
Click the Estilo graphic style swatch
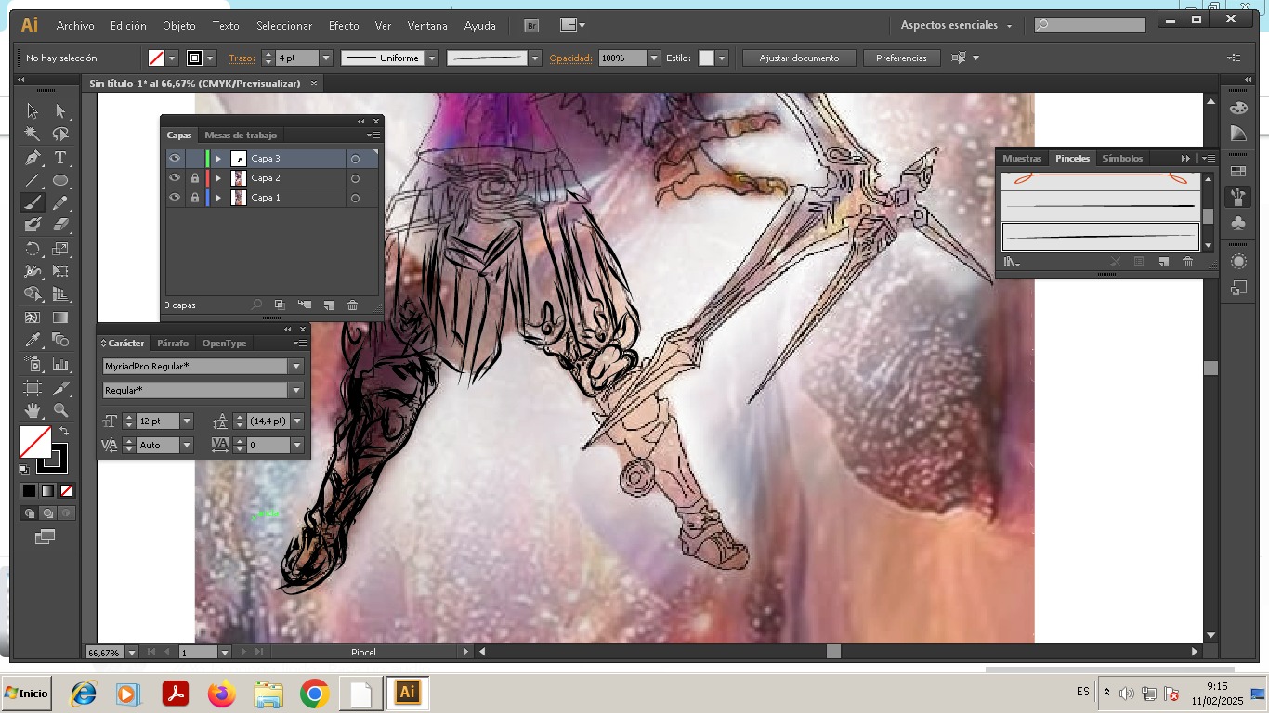point(706,58)
